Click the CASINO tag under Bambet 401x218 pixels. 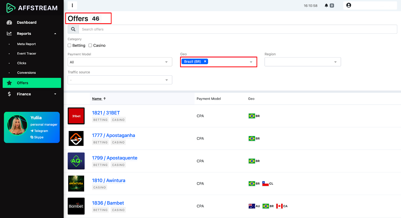point(118,210)
